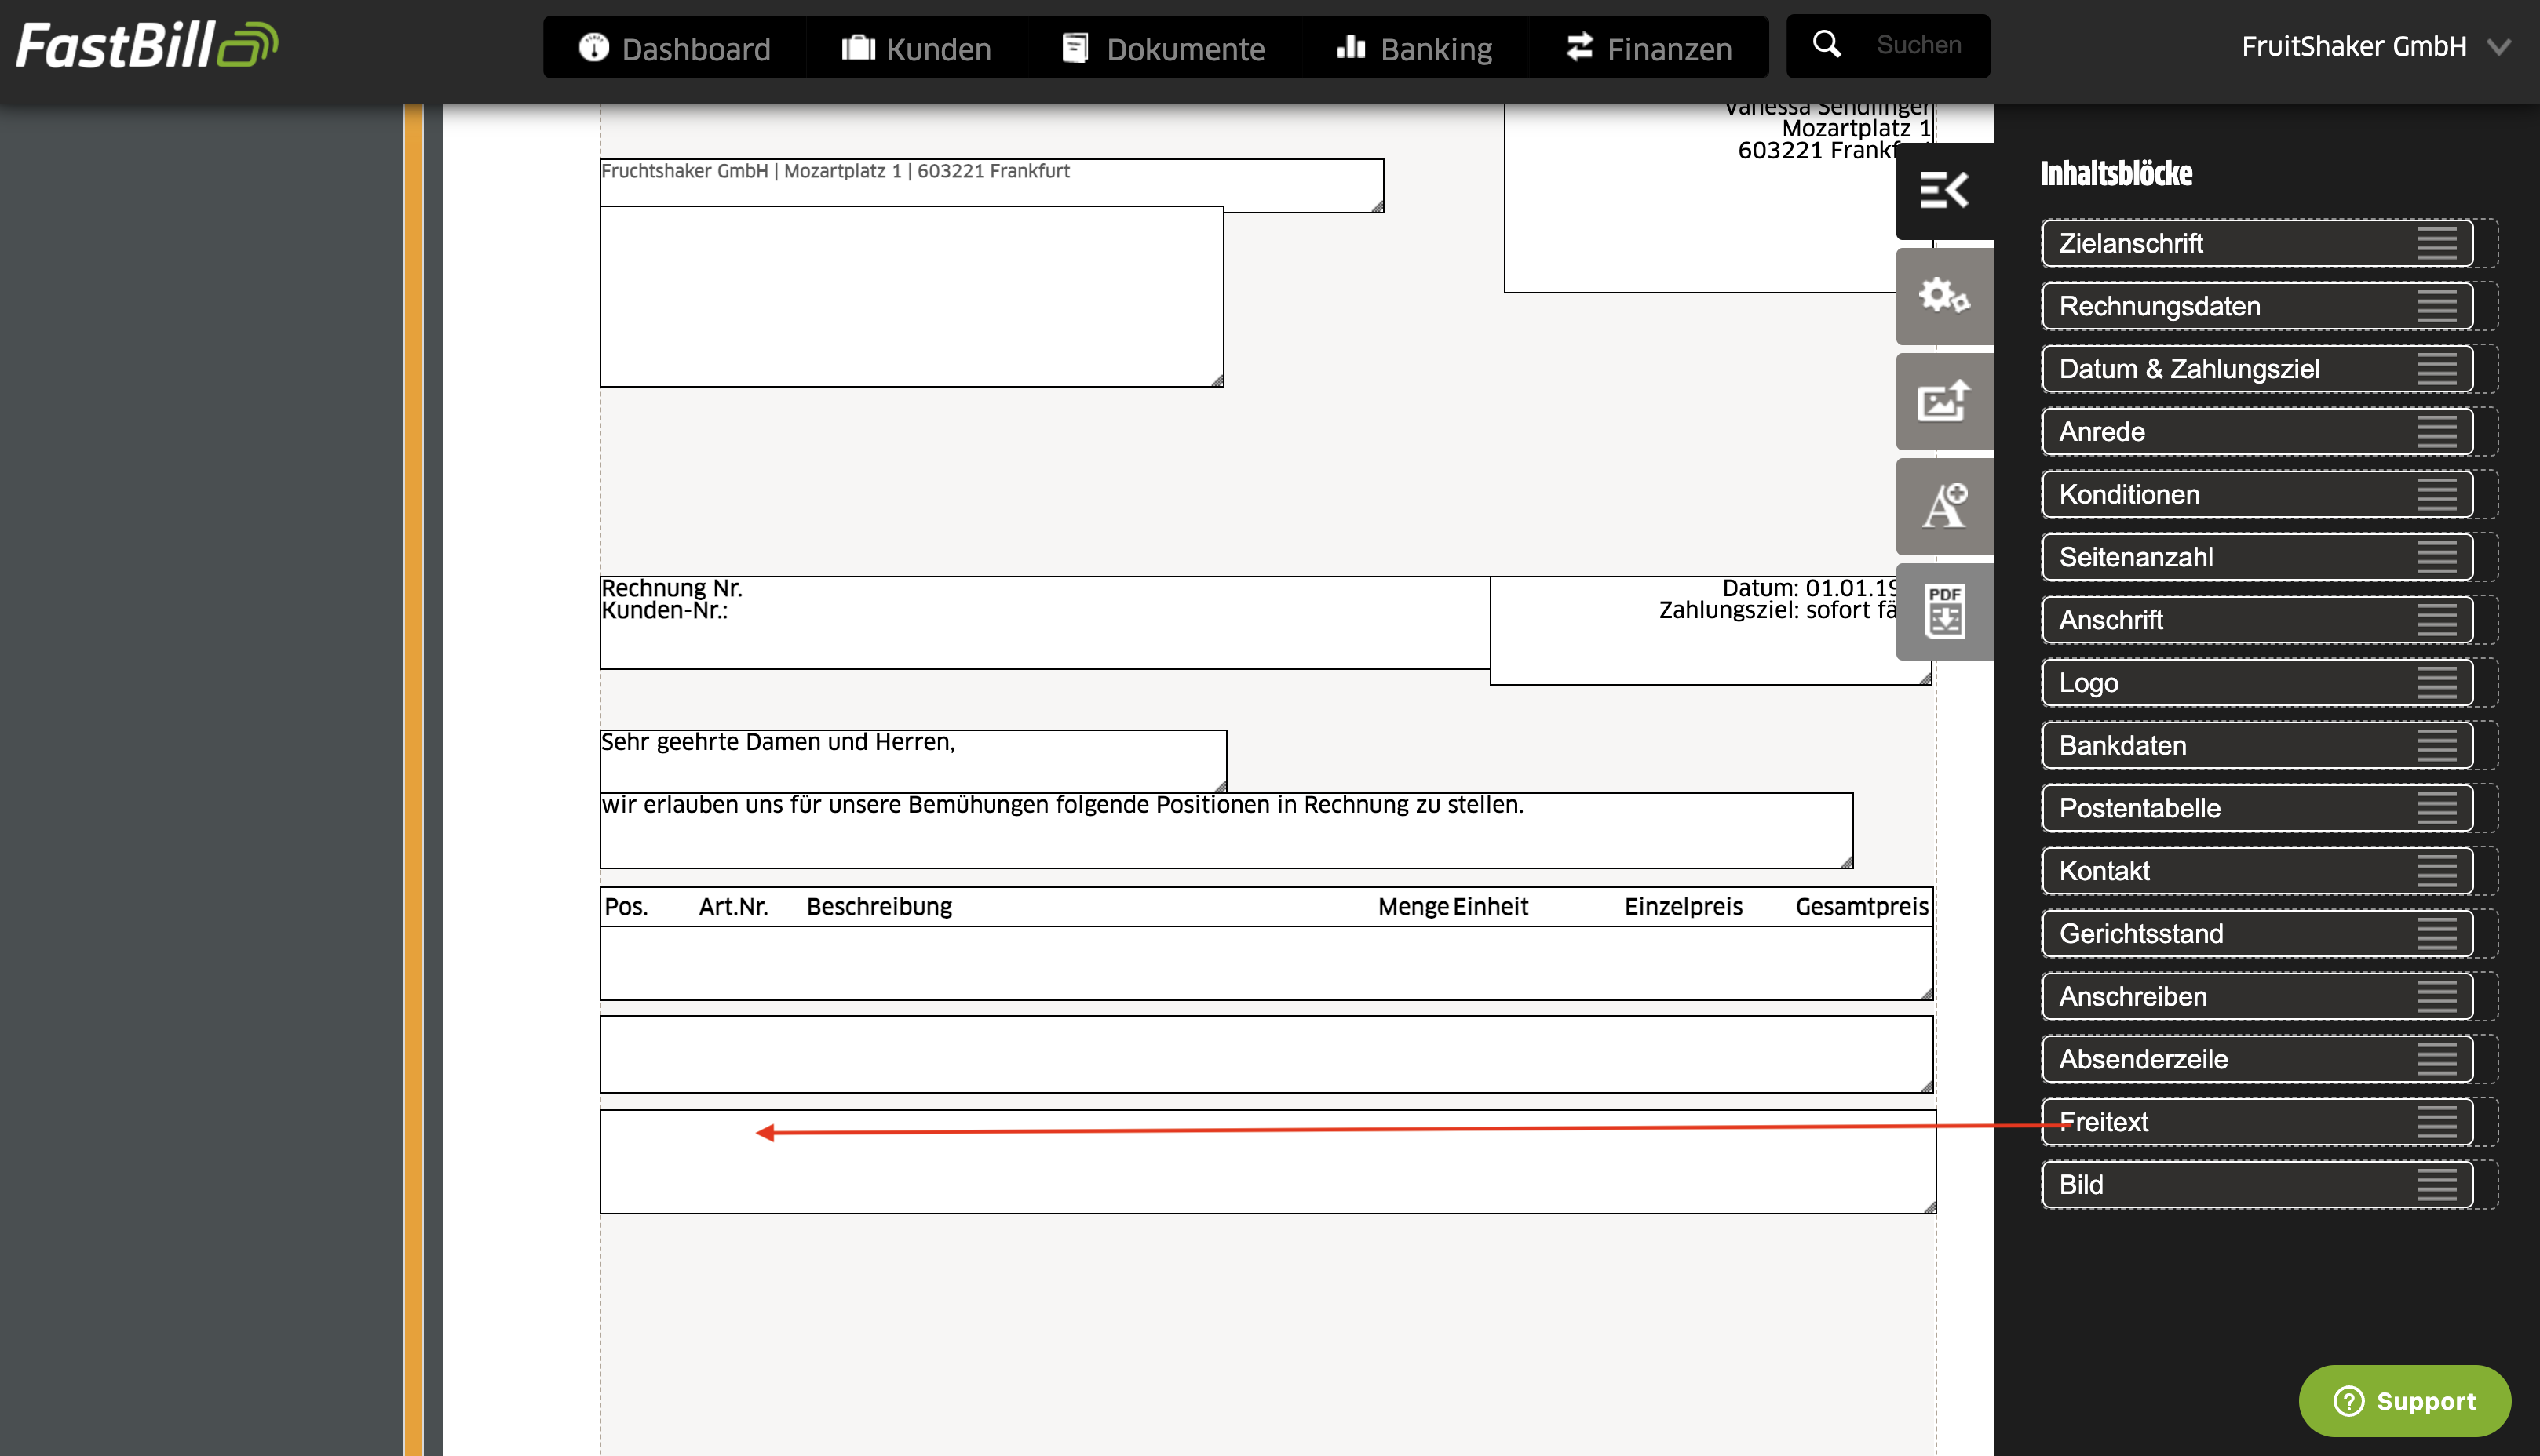Open the add font icon
Image resolution: width=2540 pixels, height=1456 pixels.
pyautogui.click(x=1943, y=506)
